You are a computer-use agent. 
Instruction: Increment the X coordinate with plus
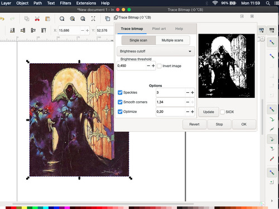click(87, 30)
